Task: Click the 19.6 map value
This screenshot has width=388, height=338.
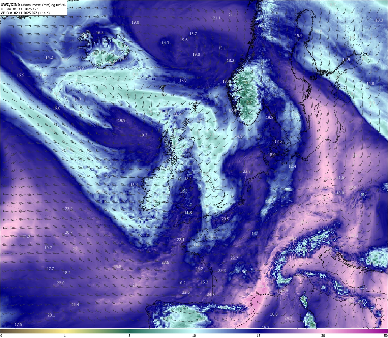Action: point(184,40)
